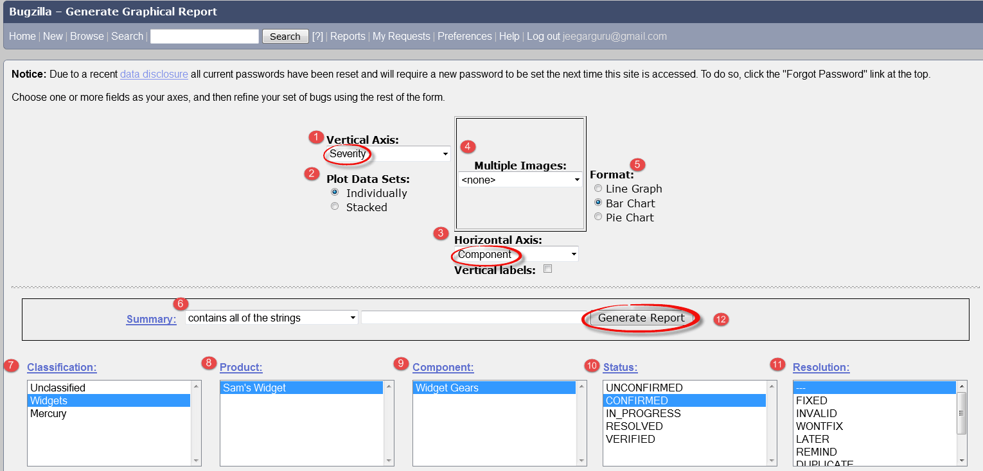Click the red number 5 marker
This screenshot has height=471, width=983.
pos(637,164)
